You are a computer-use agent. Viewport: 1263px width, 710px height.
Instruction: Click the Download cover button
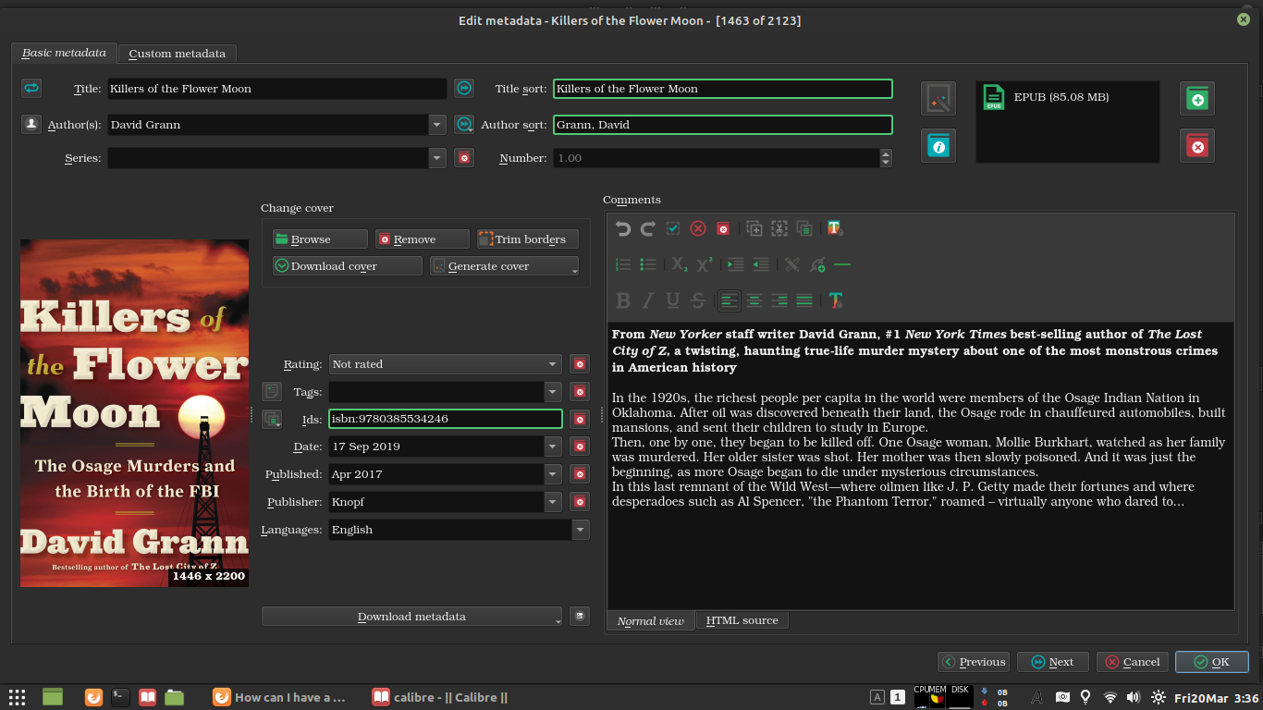coord(348,266)
